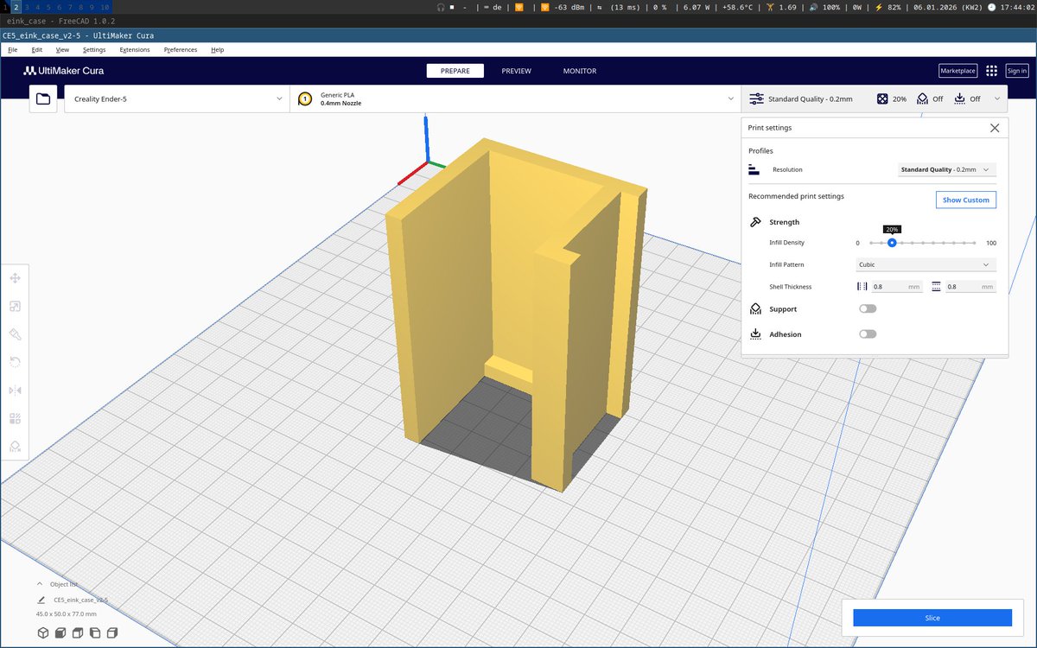Open the apps grid icon next to Marketplace
The width and height of the screenshot is (1037, 648).
point(991,71)
